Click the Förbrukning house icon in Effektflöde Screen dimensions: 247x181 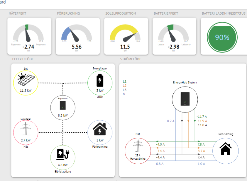[x=100, y=130]
